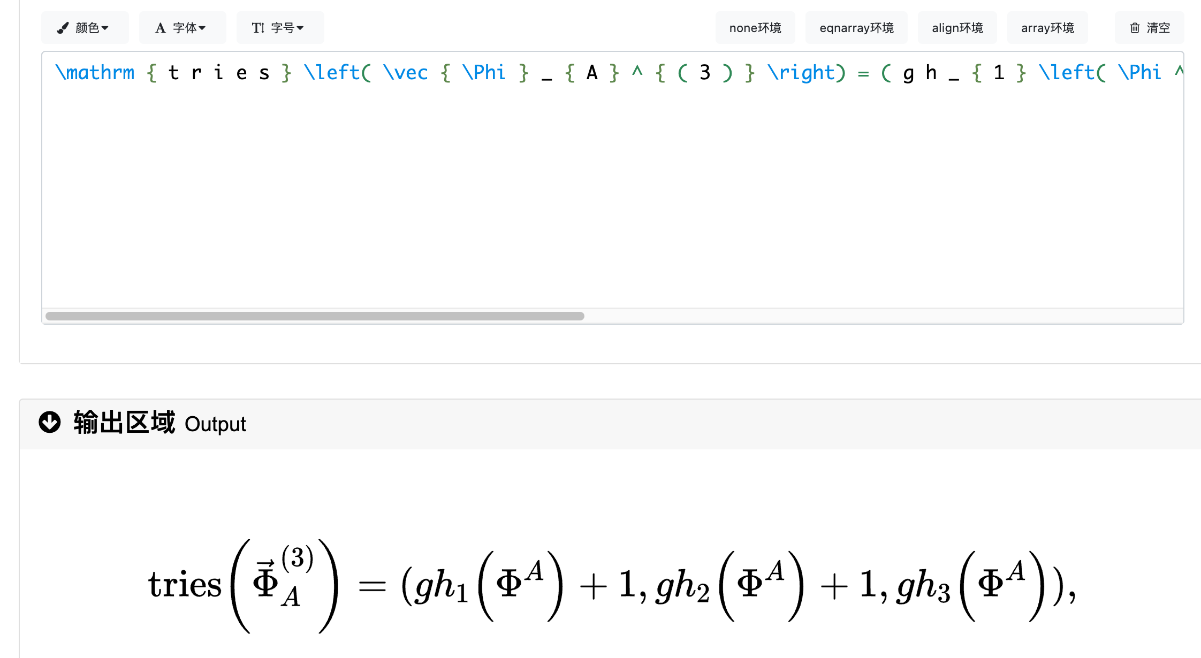Screen dimensions: 1201x658
Task: Click the trash can icon beside 清空
Action: 1135,28
